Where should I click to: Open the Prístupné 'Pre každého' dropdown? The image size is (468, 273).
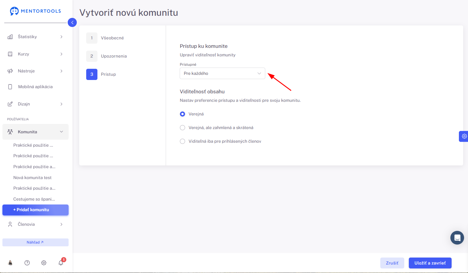pyautogui.click(x=222, y=73)
